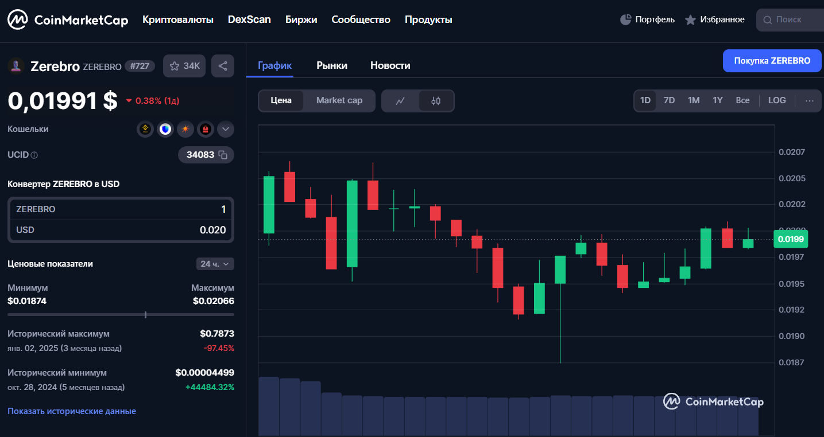Open the Криптовалюты menu

[x=178, y=19]
